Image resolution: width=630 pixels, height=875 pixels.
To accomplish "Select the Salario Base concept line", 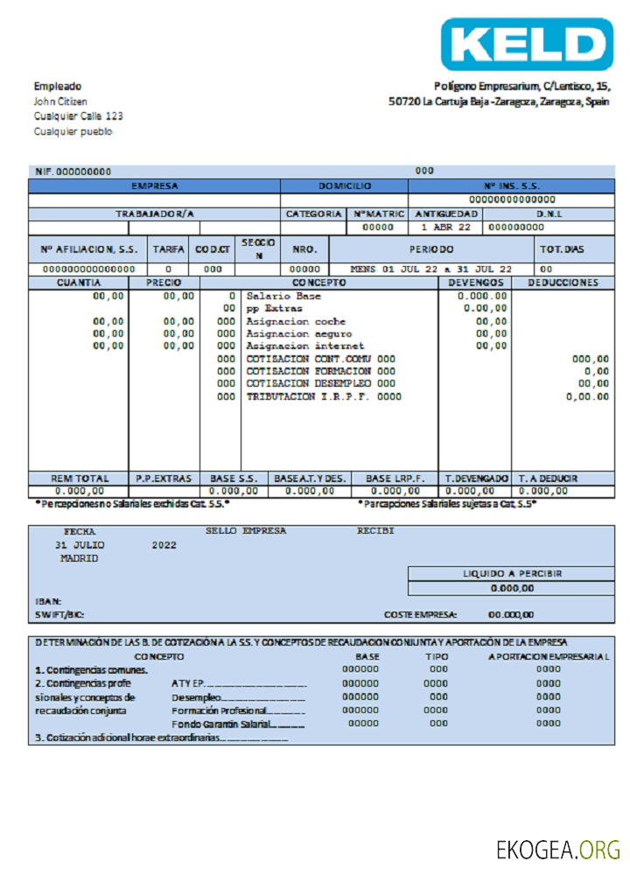I will [x=283, y=297].
